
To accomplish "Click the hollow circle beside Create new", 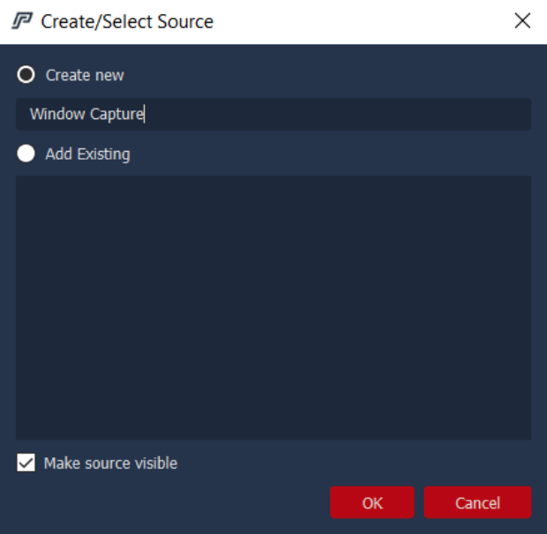I will [26, 75].
